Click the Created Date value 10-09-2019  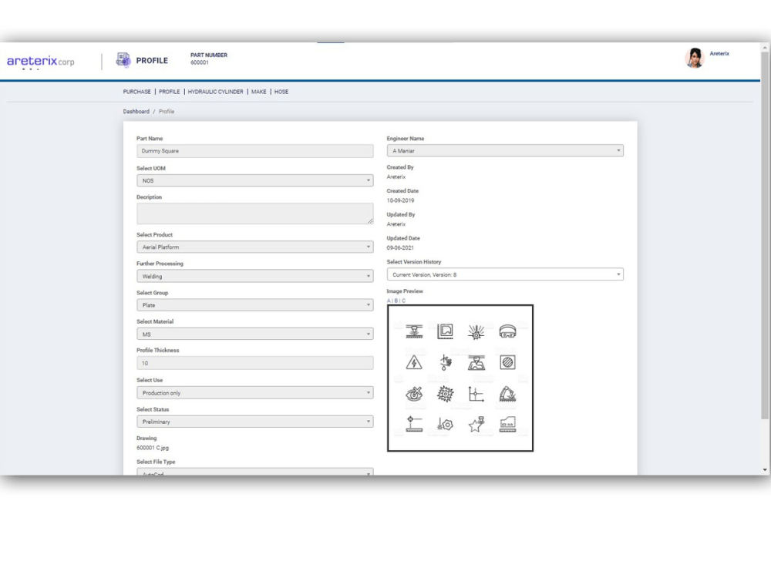pos(400,200)
